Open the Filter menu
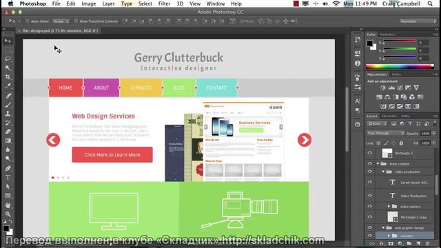Image resolution: width=441 pixels, height=248 pixels. coord(164,3)
